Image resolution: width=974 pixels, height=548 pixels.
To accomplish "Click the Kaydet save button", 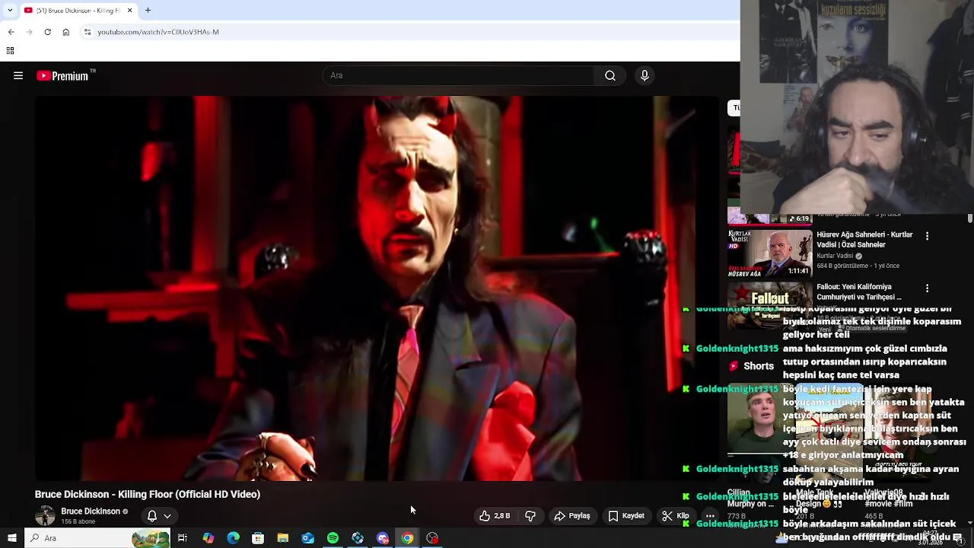I will (x=626, y=515).
